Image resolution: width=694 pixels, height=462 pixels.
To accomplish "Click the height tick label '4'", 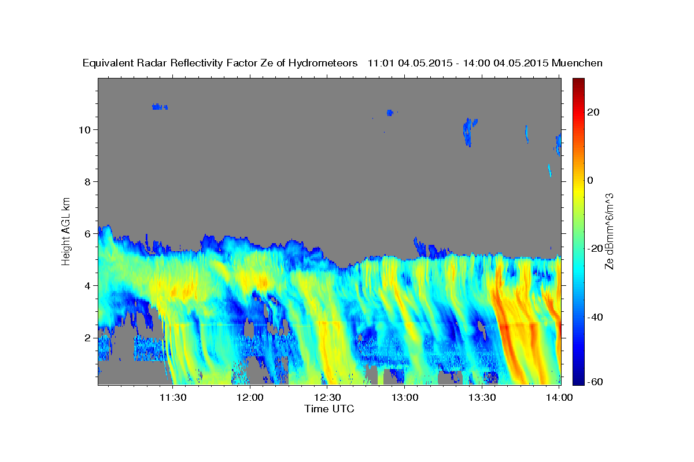I will coord(89,285).
